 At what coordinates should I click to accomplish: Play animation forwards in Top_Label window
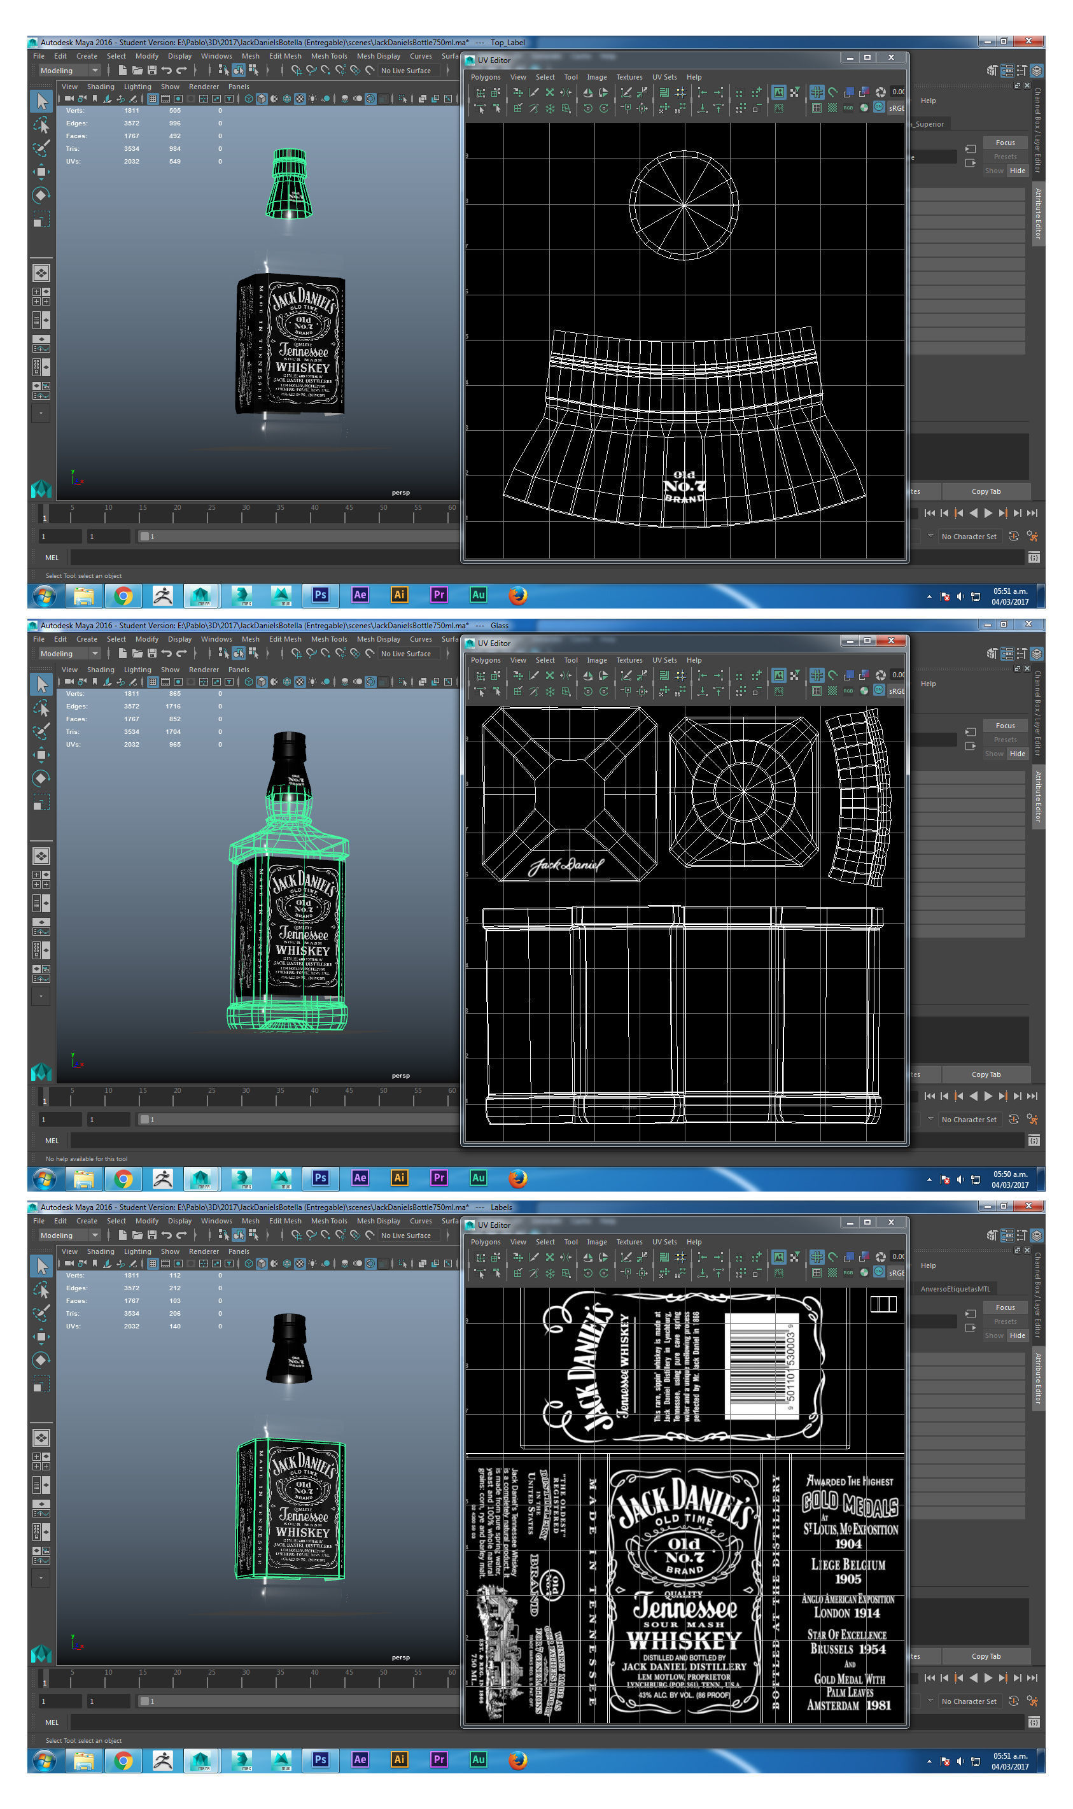point(988,512)
